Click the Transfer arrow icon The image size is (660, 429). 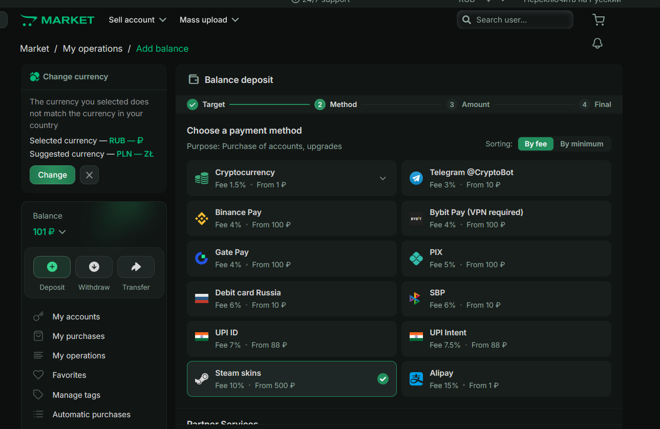pos(136,267)
